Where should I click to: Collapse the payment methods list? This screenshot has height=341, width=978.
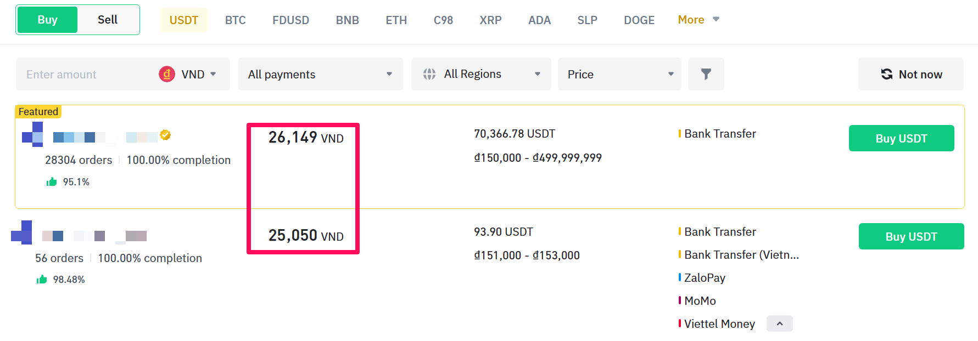[x=779, y=323]
